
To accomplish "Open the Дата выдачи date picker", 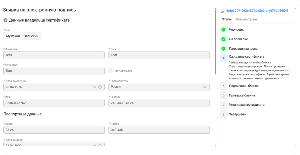I will click(100, 145).
